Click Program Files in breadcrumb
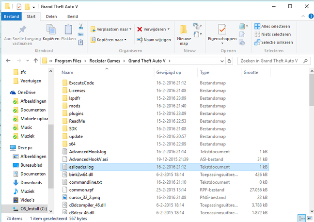Image resolution: width=314 pixels, height=222 pixels. [68, 61]
